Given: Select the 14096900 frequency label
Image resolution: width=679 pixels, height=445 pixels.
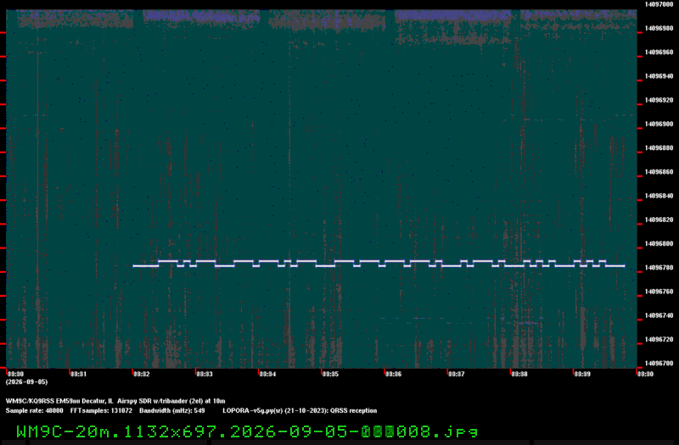Looking at the screenshot, I should pyautogui.click(x=659, y=124).
